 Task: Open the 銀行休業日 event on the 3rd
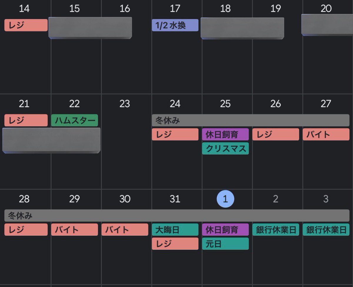[x=326, y=230]
